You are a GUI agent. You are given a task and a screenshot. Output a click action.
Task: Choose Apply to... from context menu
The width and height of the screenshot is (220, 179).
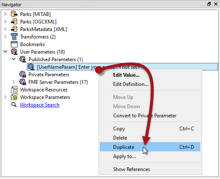click(x=150, y=156)
